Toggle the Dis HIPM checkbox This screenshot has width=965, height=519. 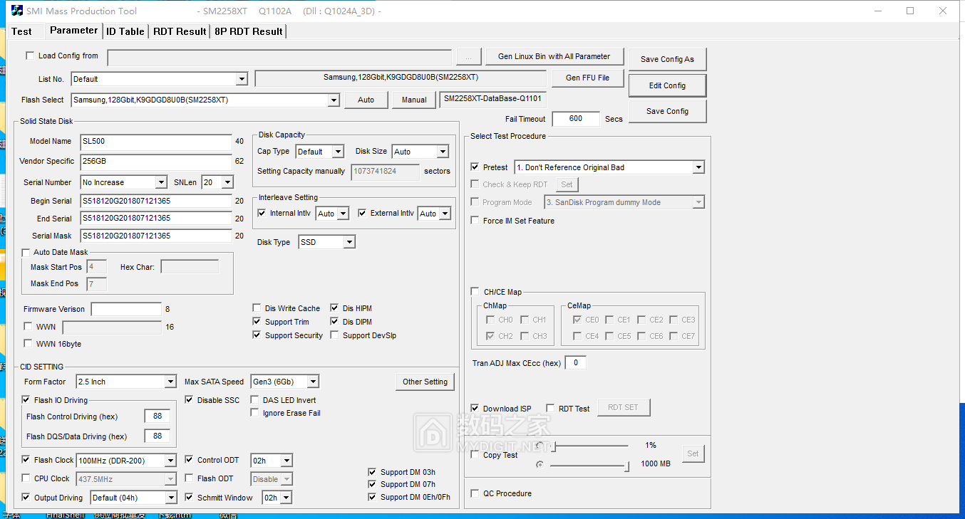pyautogui.click(x=335, y=308)
